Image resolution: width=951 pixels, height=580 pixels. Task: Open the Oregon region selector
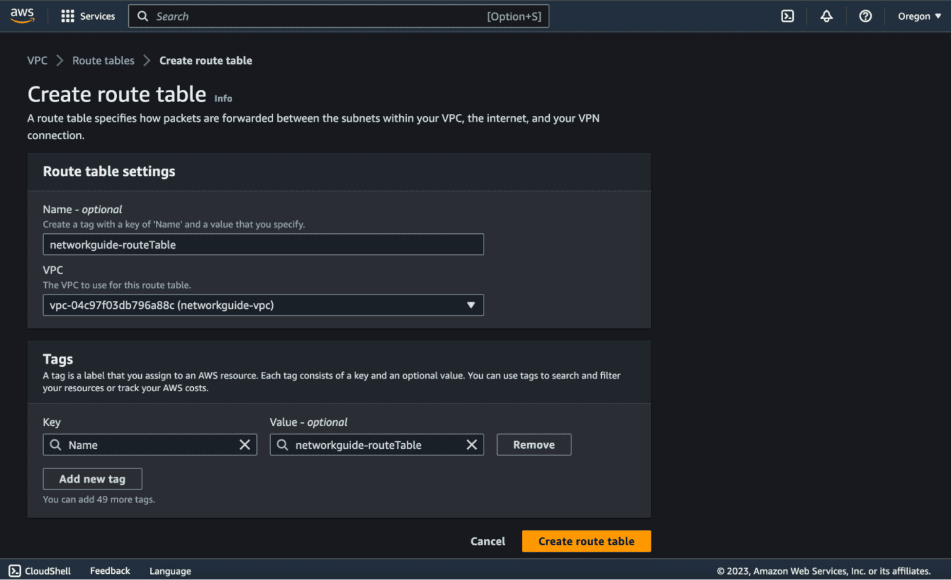[x=919, y=15]
